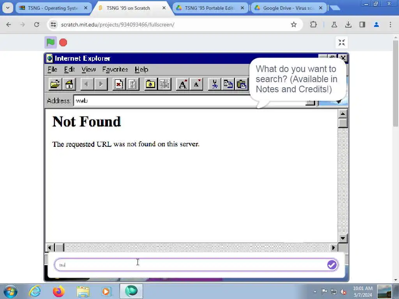
Task: Click the Stop loading page icon
Action: (118, 84)
